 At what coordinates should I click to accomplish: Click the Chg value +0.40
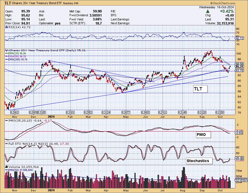pyautogui.click(x=229, y=15)
